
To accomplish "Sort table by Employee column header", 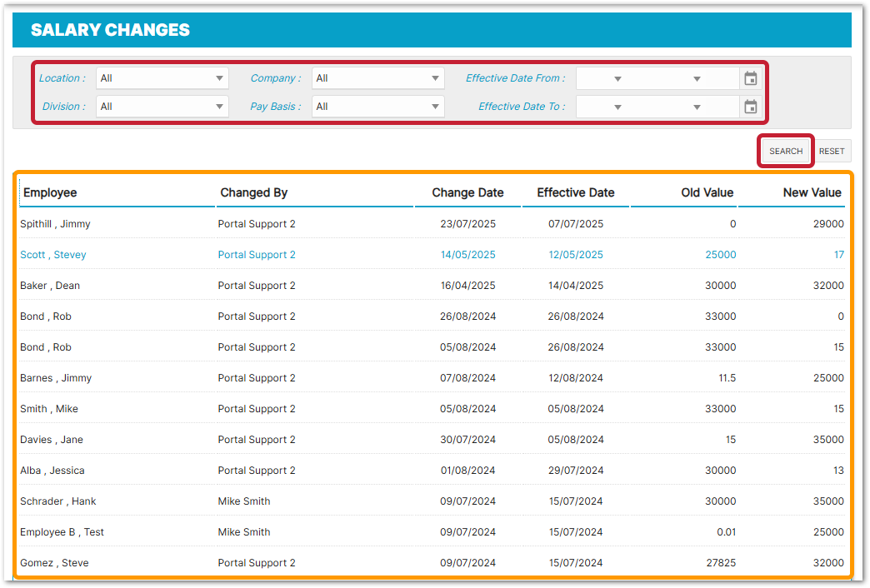I will click(x=50, y=192).
